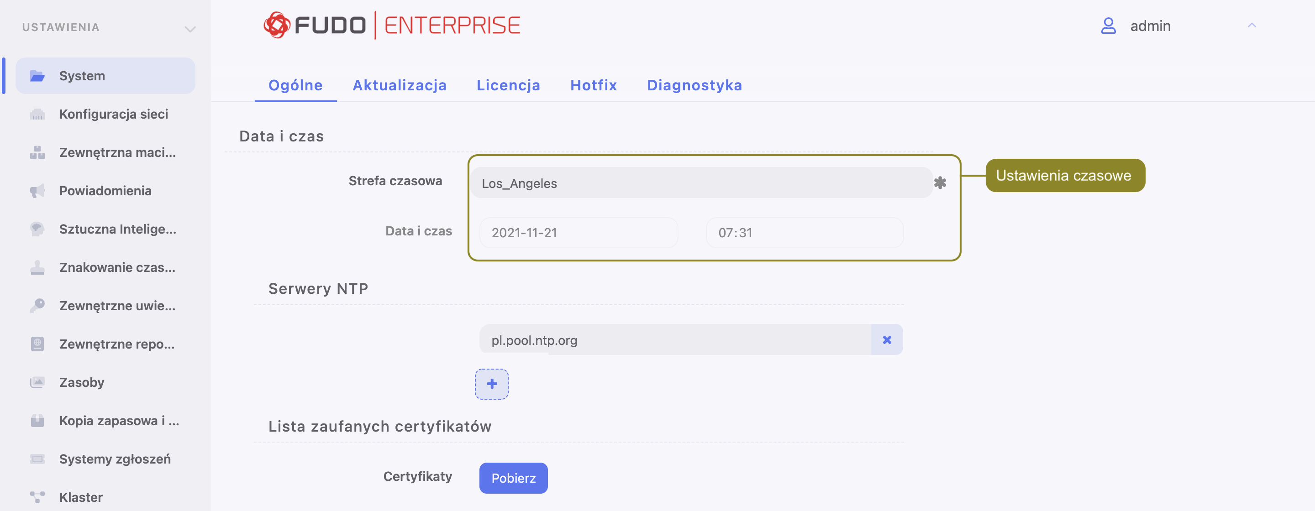Add a new NTP server with plus button
Screen dimensions: 1315x511
(x=492, y=384)
